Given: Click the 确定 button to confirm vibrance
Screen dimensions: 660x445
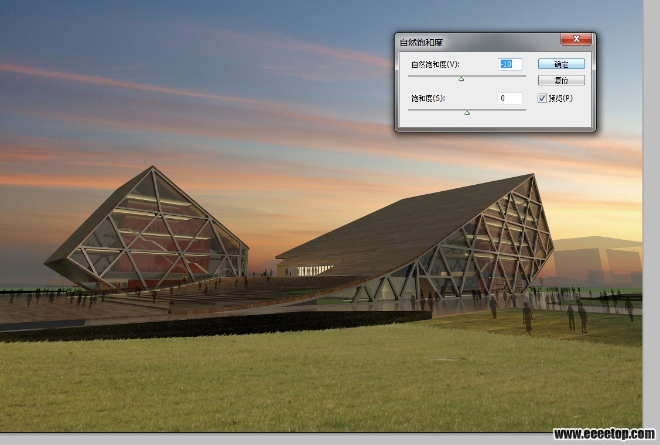Looking at the screenshot, I should 561,64.
